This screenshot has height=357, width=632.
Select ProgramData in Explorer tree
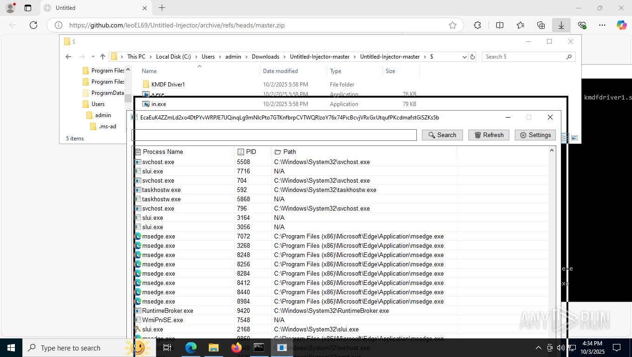pyautogui.click(x=107, y=93)
